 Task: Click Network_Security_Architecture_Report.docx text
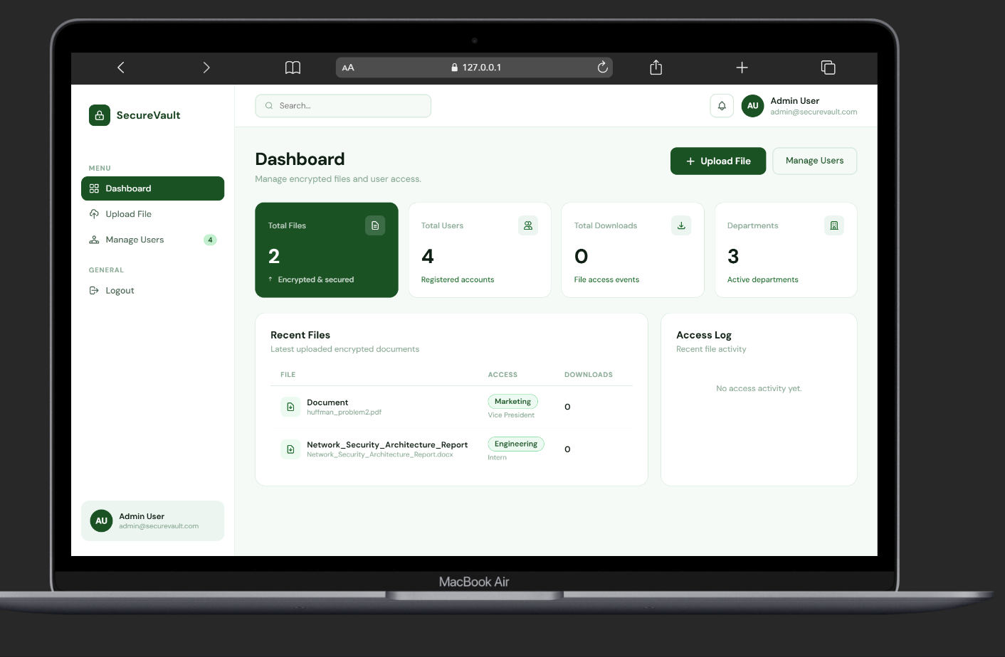pos(379,455)
